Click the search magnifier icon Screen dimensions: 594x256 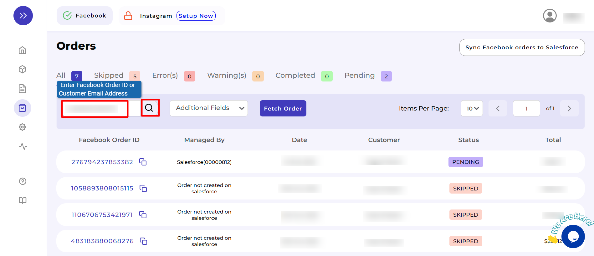click(149, 108)
